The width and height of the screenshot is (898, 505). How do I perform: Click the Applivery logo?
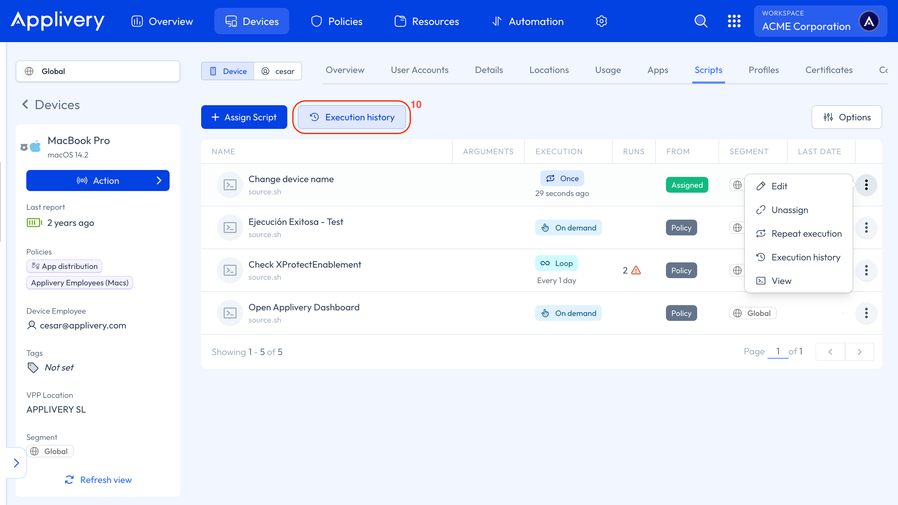(x=58, y=21)
